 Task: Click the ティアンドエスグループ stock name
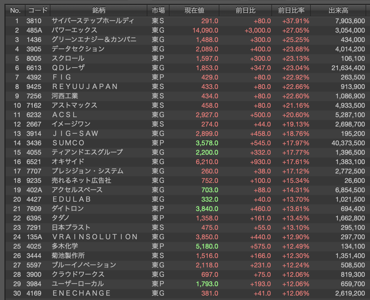tap(87, 152)
